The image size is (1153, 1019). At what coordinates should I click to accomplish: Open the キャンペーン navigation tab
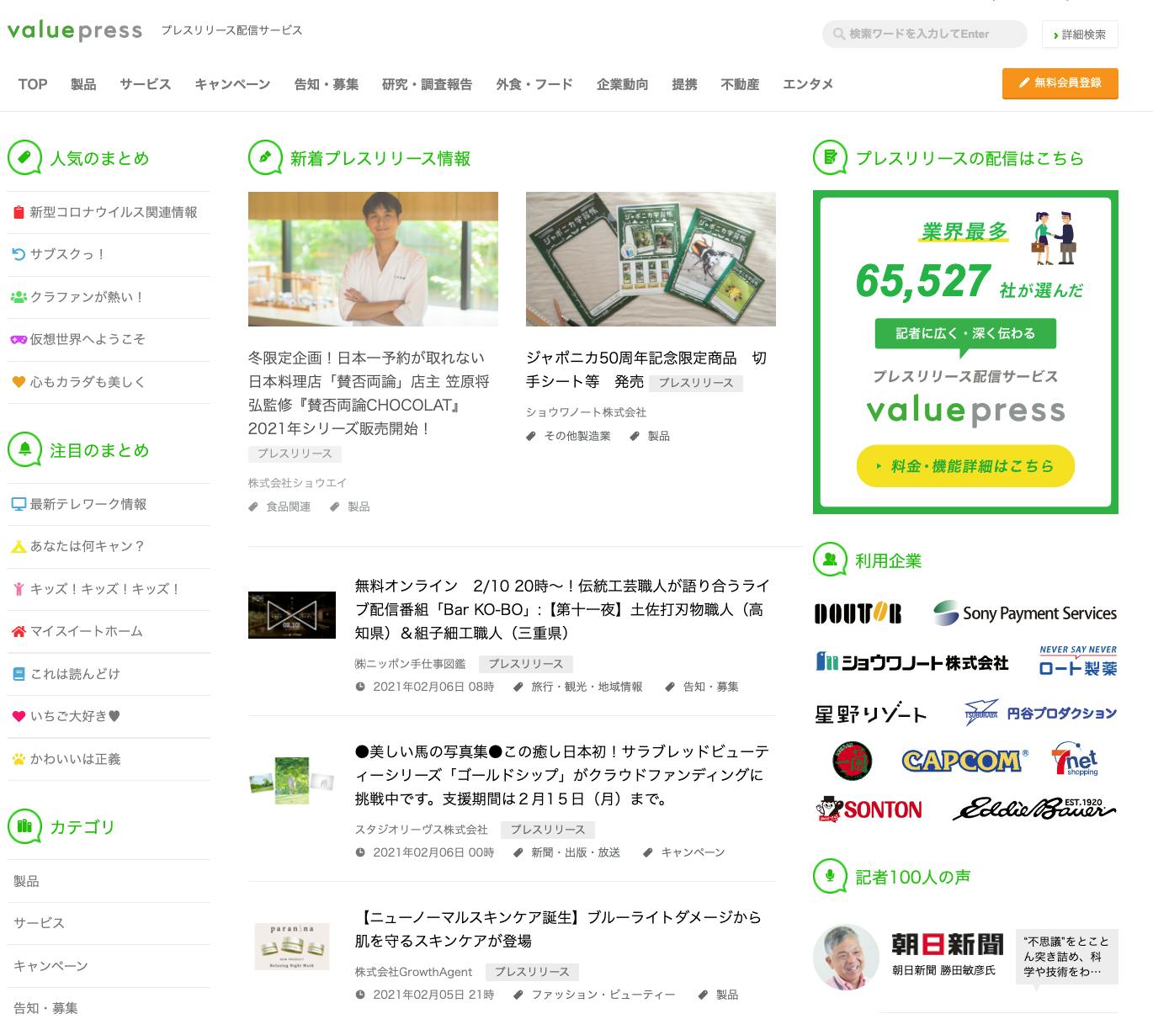click(x=232, y=84)
